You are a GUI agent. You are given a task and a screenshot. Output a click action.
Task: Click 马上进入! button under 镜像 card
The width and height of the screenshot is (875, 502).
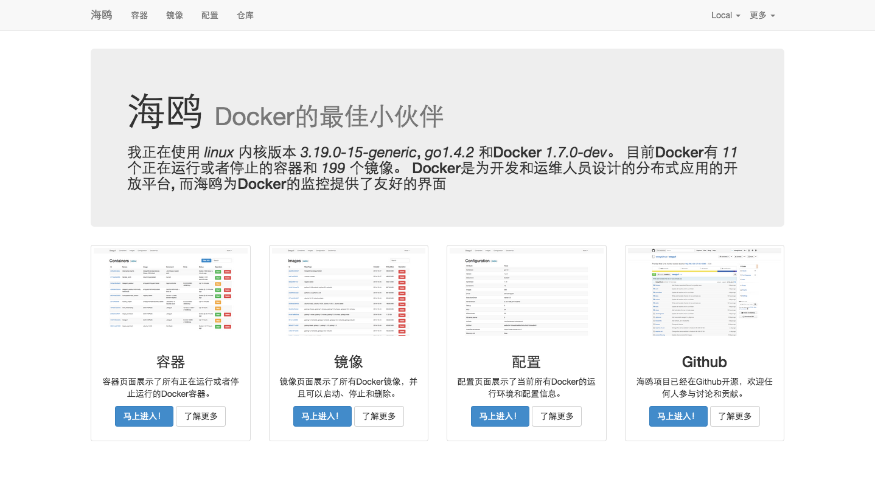pos(322,416)
